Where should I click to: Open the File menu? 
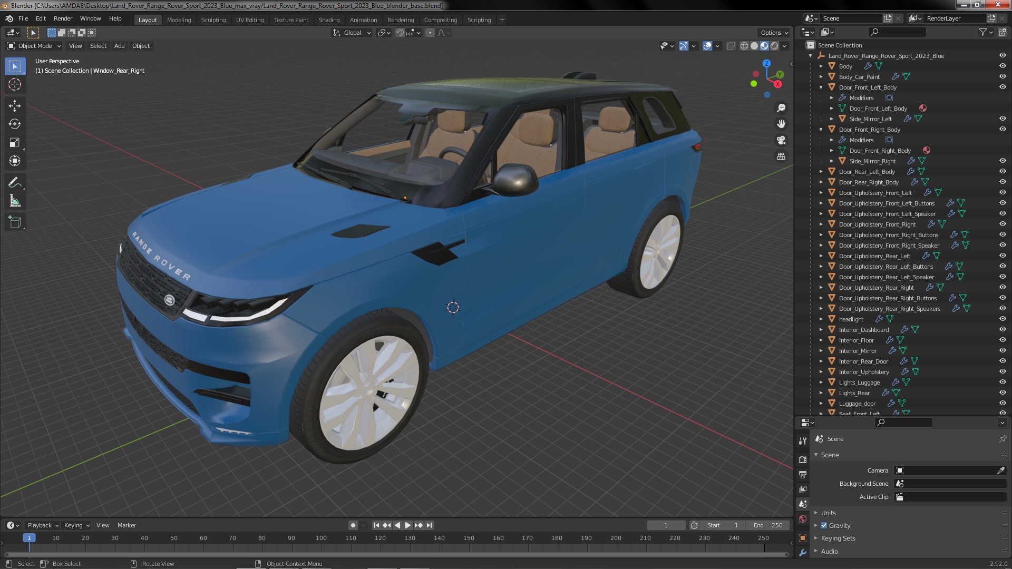pos(23,18)
